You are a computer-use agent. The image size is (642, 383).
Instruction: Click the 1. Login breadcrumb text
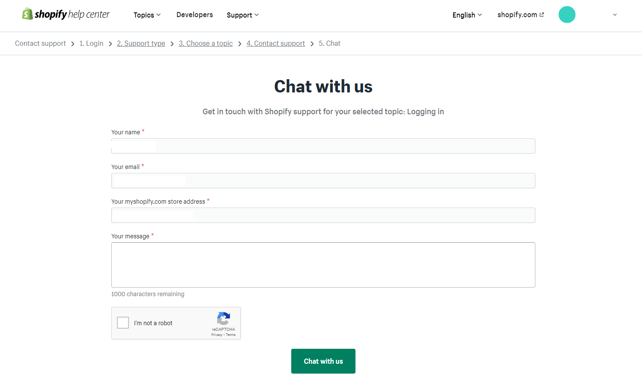point(91,43)
